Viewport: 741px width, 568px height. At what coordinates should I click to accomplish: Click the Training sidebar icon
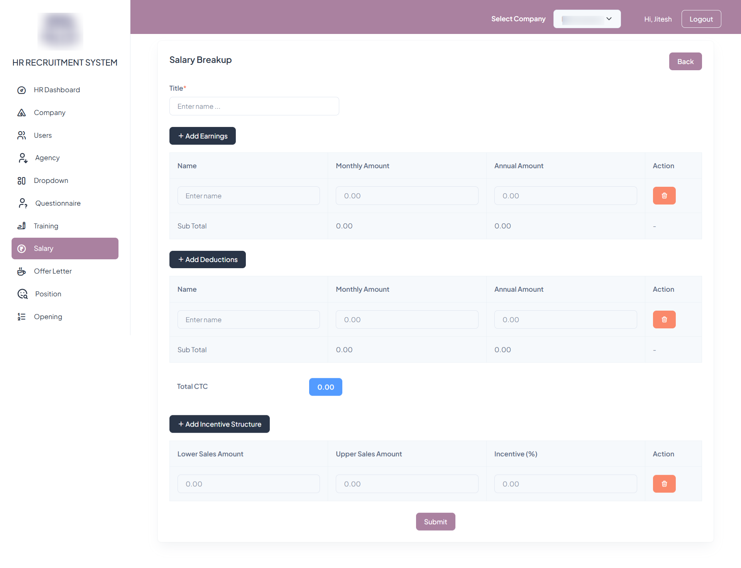coord(22,226)
